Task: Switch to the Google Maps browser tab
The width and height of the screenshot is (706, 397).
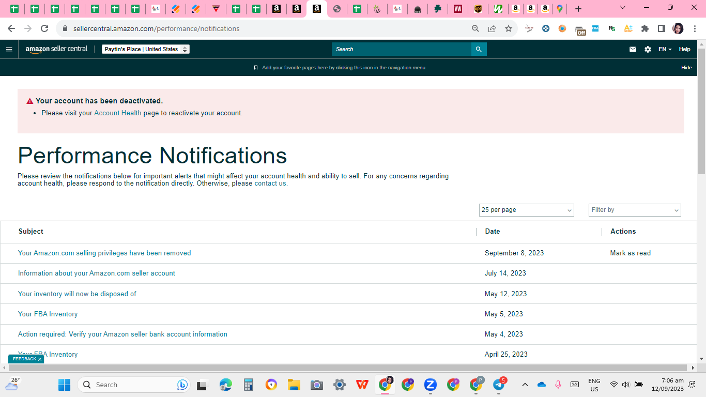Action: coord(559,9)
